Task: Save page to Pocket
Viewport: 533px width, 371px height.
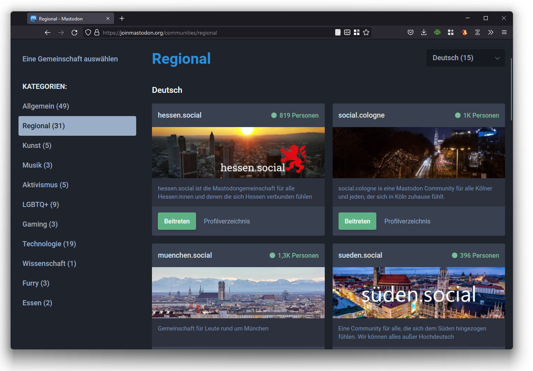Action: [x=411, y=32]
